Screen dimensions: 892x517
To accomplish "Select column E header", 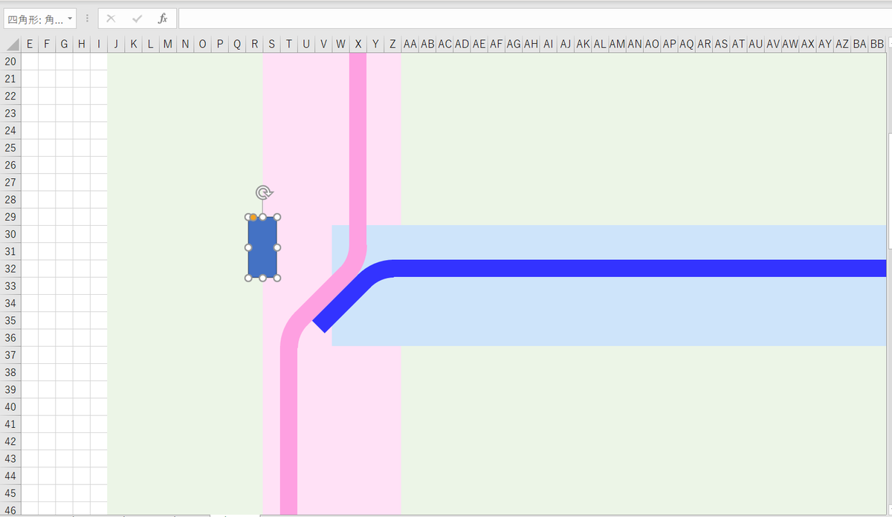I will coord(30,45).
